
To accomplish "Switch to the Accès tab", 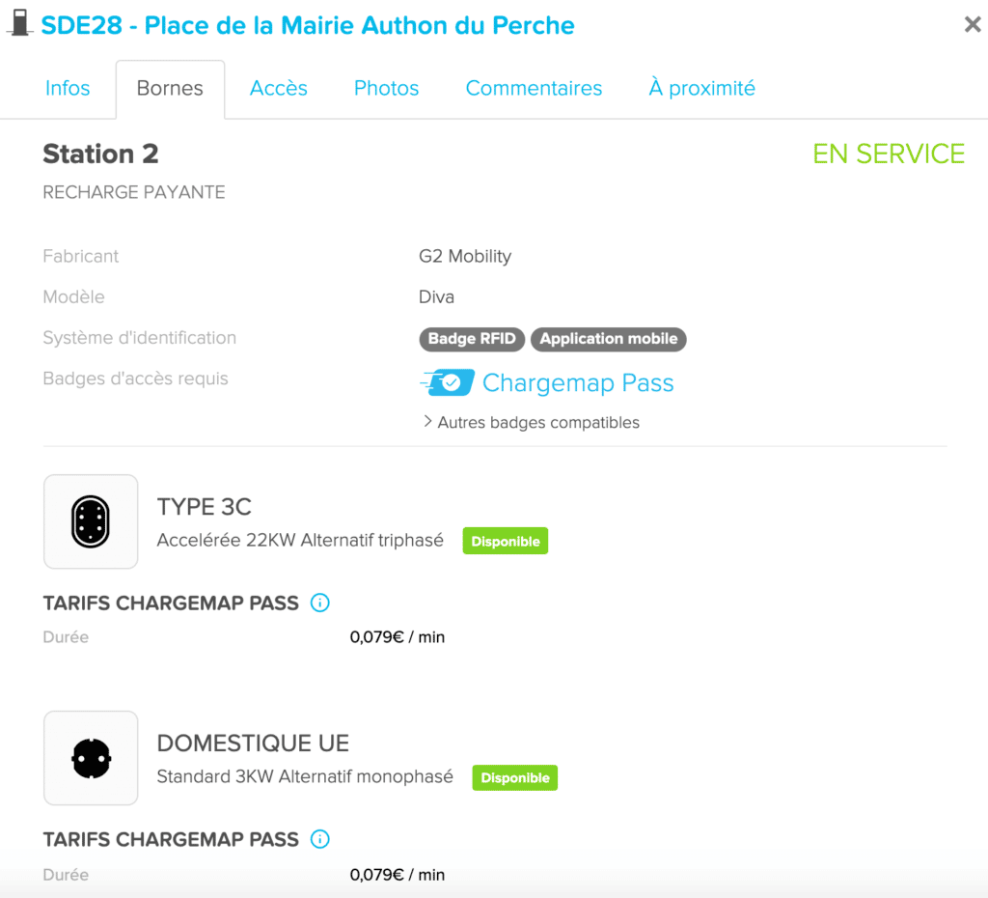I will click(x=279, y=88).
